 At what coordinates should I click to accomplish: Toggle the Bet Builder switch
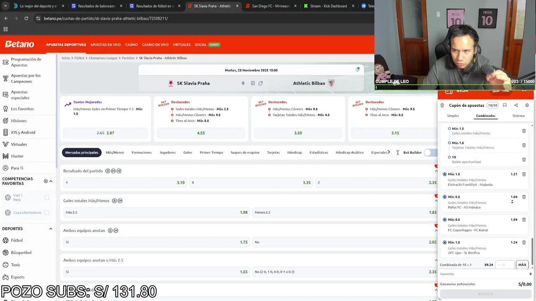pos(430,153)
